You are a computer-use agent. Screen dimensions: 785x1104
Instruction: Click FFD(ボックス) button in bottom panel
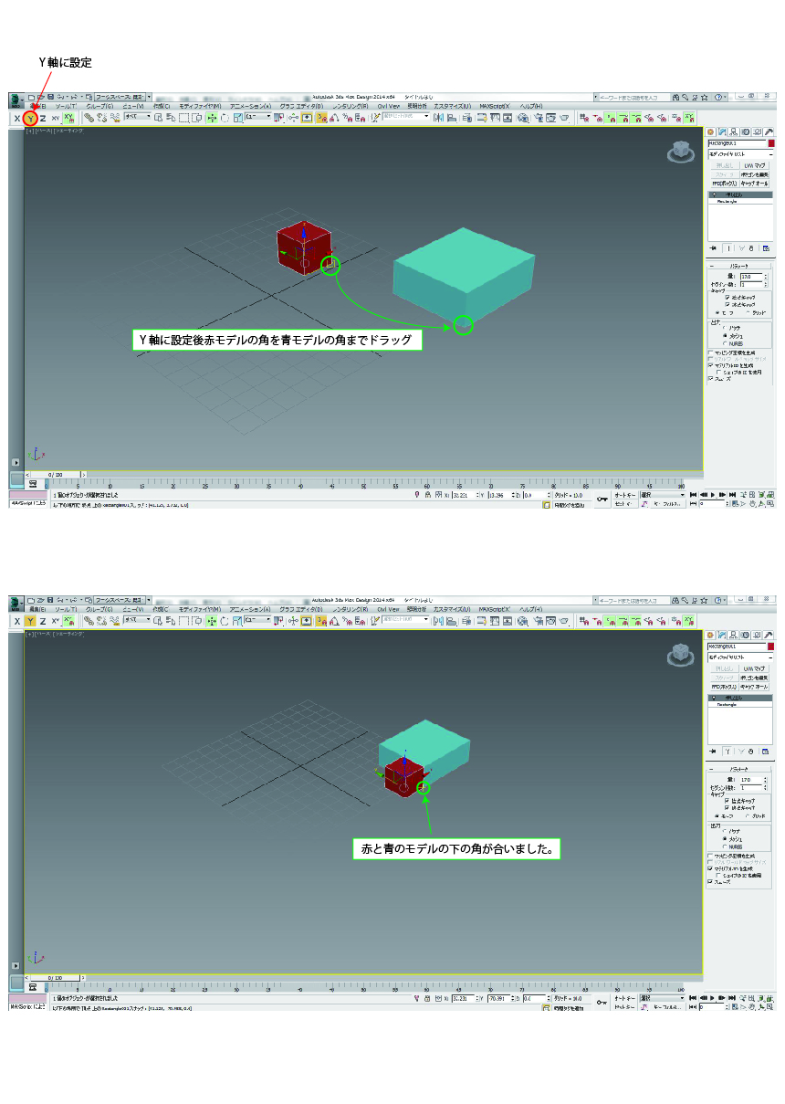point(723,687)
